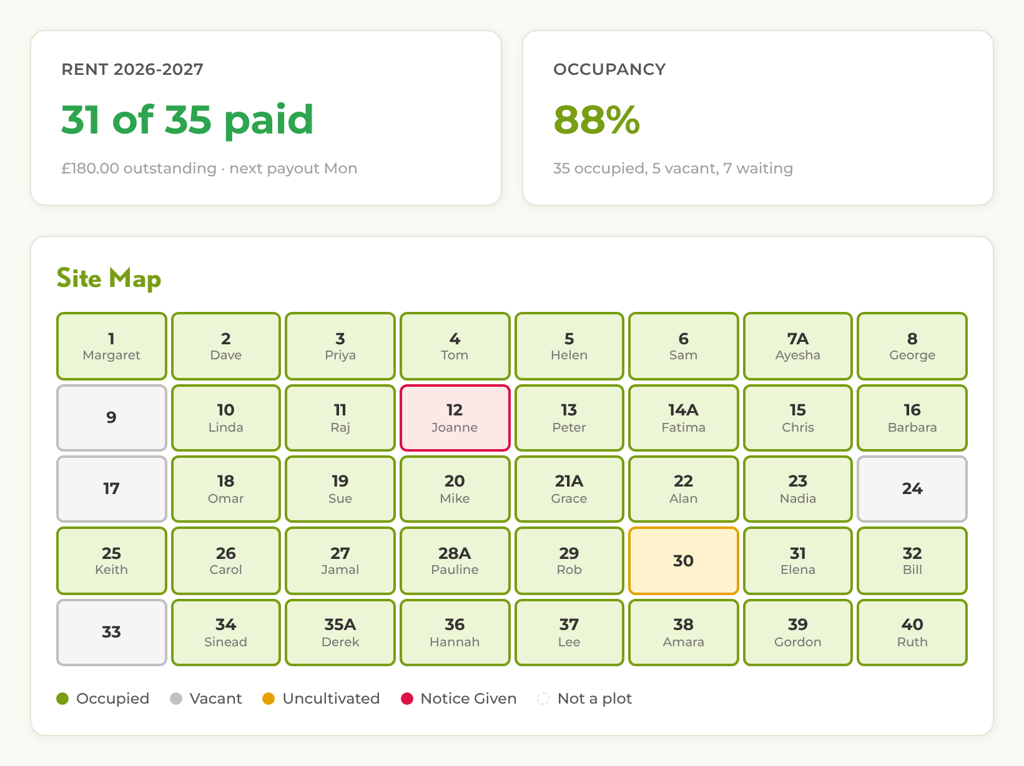Open plot 31 Elena
Image resolution: width=1024 pixels, height=766 pixels.
798,561
